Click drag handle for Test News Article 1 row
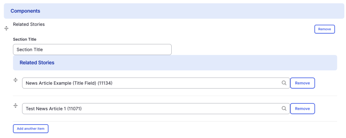 [x=16, y=106]
